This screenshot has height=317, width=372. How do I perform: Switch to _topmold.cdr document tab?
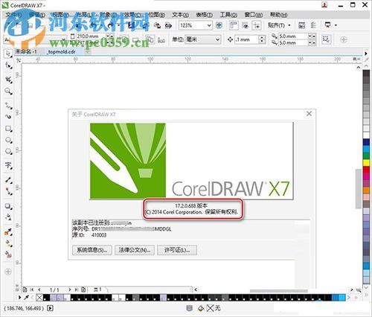coord(62,51)
